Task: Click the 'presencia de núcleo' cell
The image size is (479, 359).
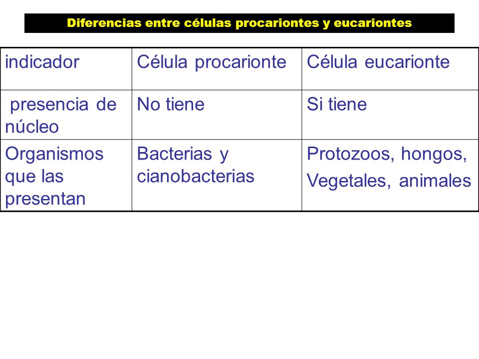Action: pos(66,115)
